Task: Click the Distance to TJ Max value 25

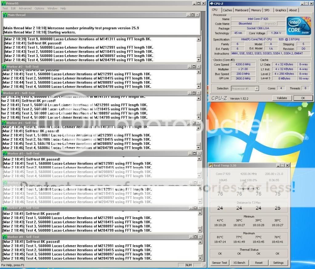Action: tap(277, 208)
